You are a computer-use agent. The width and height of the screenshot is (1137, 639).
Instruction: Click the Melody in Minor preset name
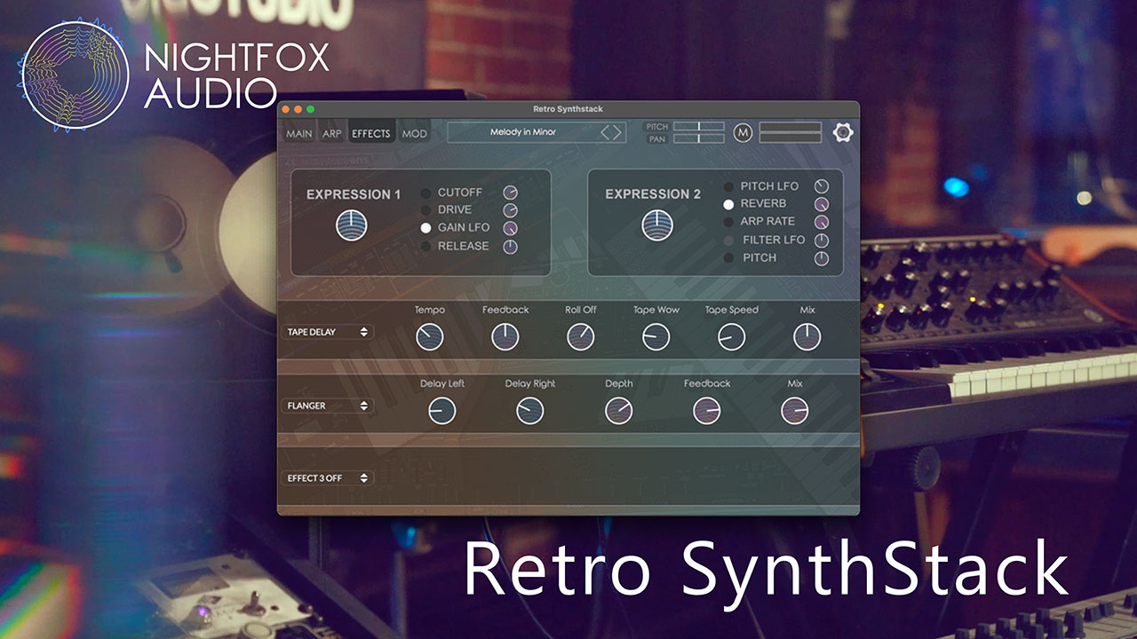pos(522,133)
